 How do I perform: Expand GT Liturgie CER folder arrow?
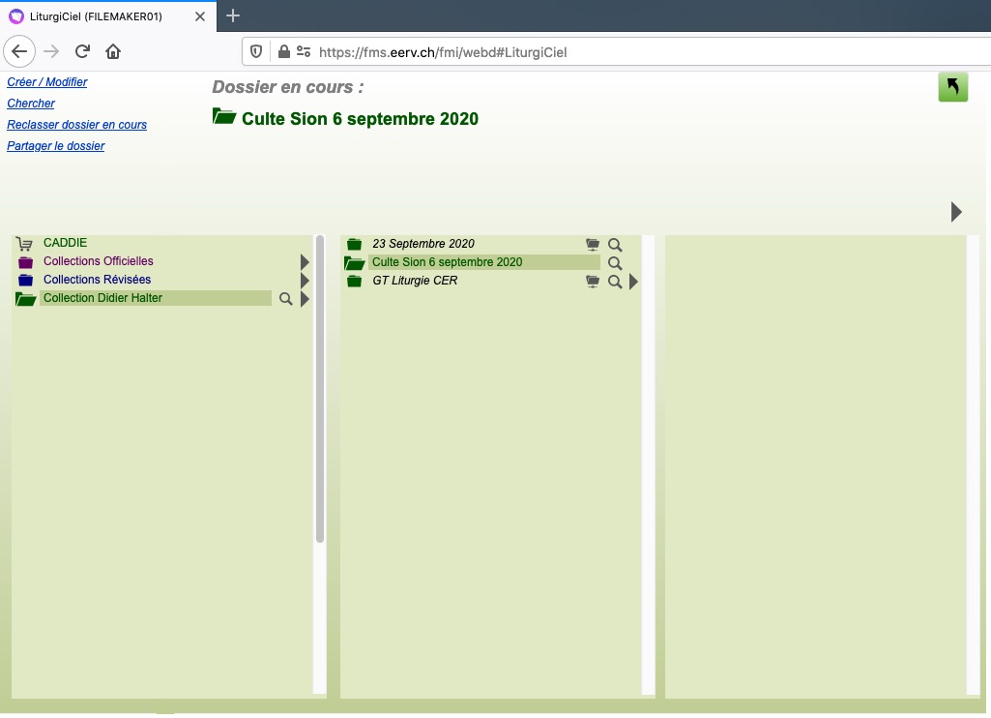click(x=633, y=282)
